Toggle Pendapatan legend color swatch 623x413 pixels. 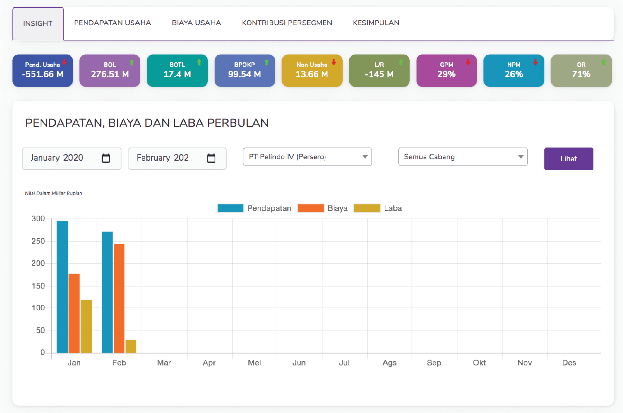point(231,208)
